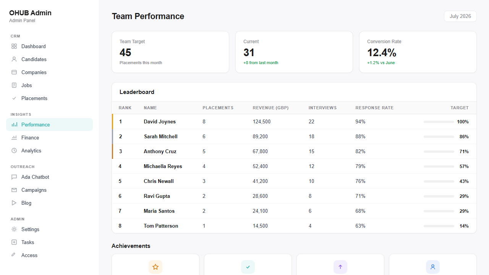Click the PLACEMENTS column header
The image size is (489, 275).
point(218,108)
